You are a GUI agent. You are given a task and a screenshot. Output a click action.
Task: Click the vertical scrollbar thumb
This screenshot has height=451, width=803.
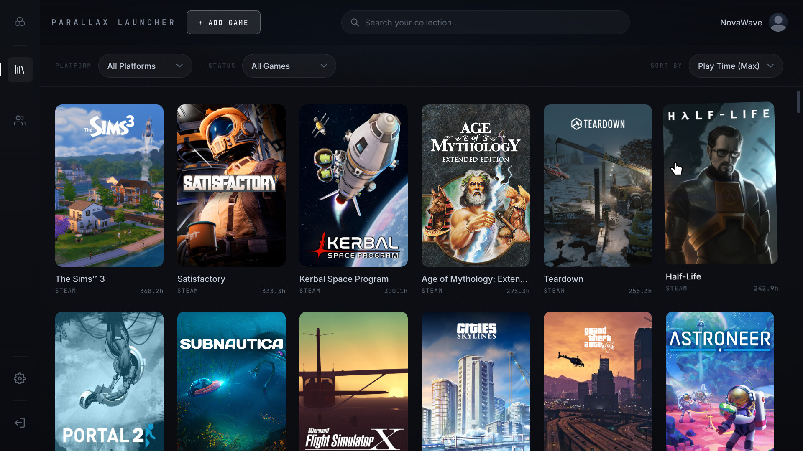(798, 102)
